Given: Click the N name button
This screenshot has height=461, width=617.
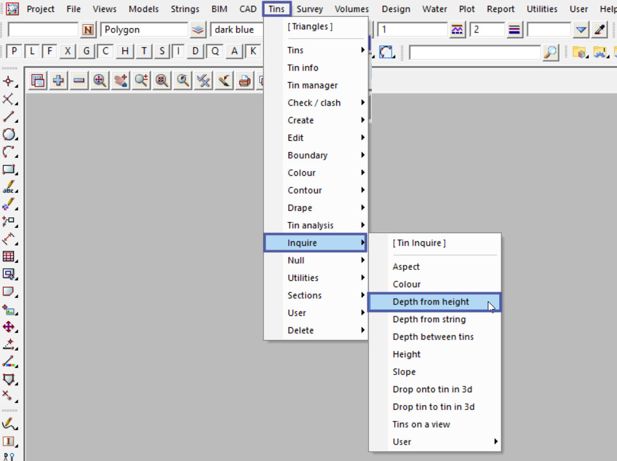Looking at the screenshot, I should [89, 30].
